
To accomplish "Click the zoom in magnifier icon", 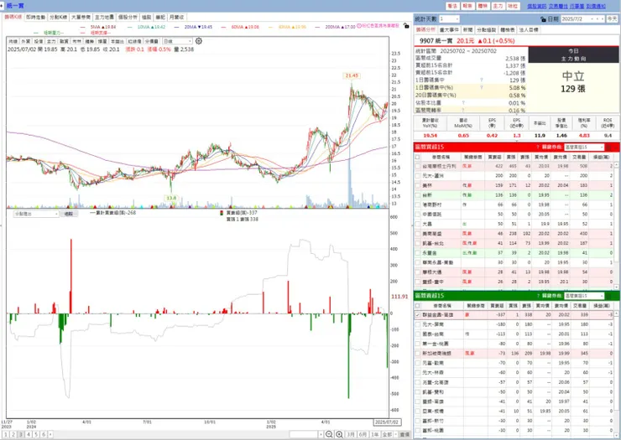I will [339, 434].
